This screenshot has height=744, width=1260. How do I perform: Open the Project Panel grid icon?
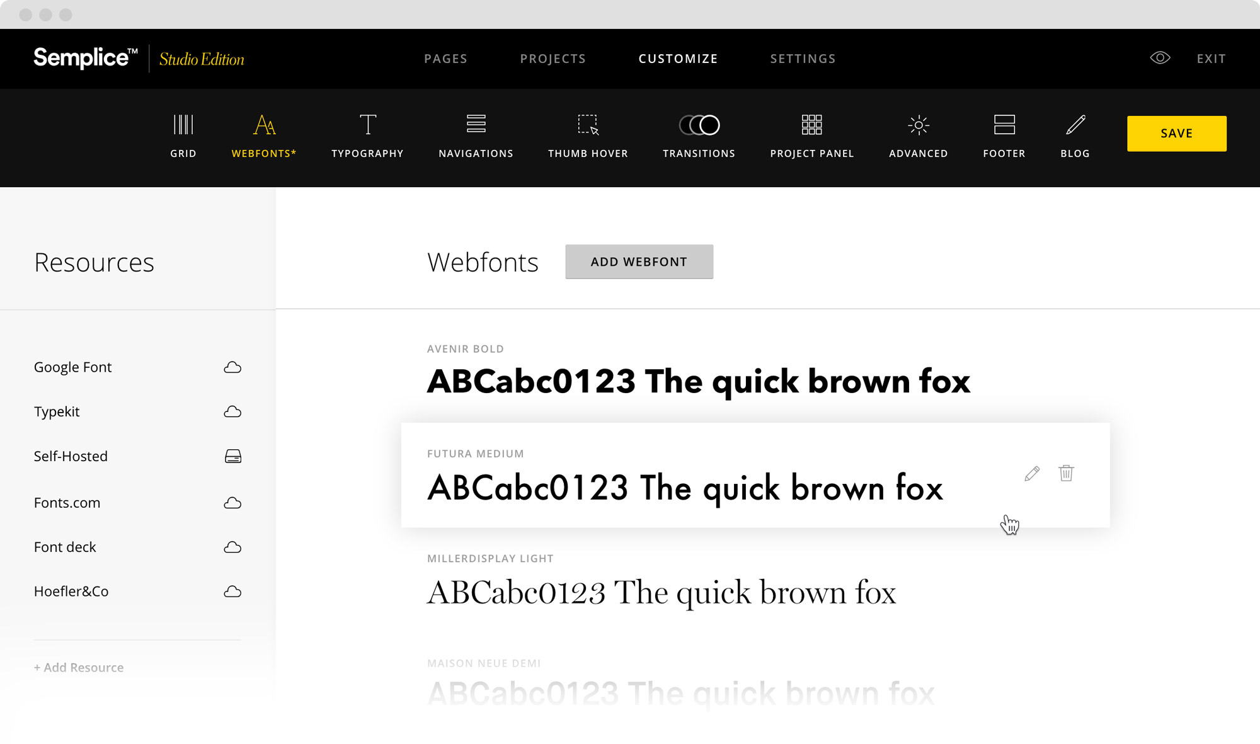812,125
